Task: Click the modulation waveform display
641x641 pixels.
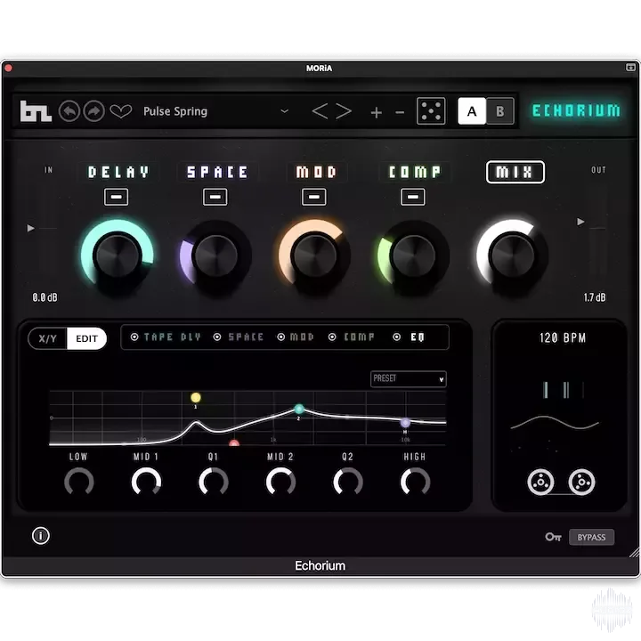Action: (555, 423)
